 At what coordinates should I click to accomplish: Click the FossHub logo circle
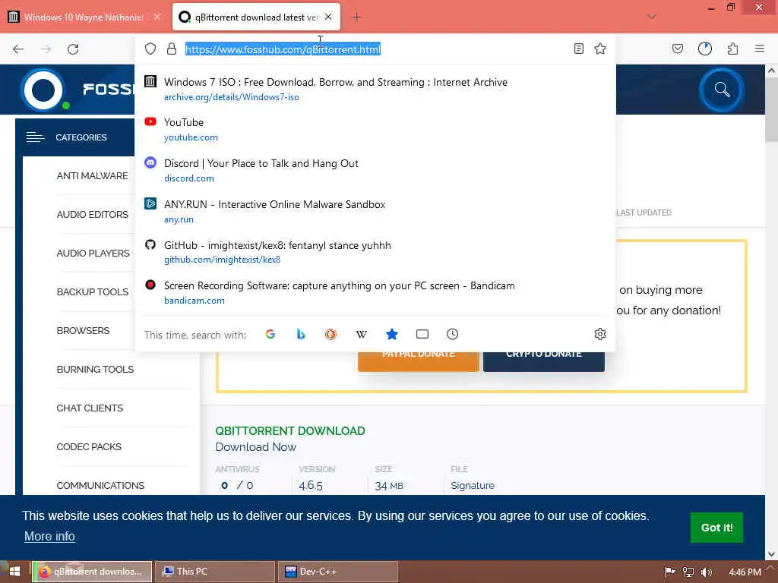43,90
